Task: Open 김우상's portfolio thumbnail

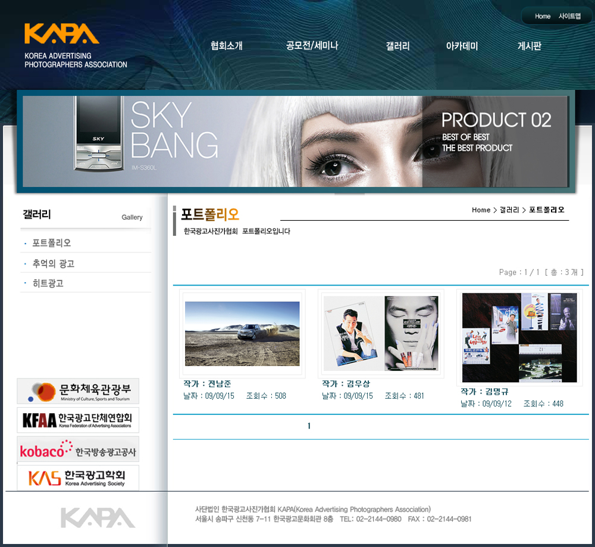Action: (x=381, y=333)
